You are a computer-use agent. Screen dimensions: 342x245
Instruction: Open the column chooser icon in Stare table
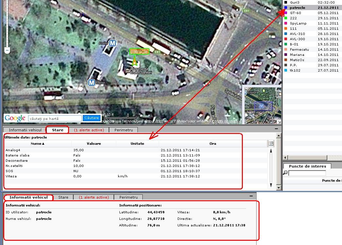tap(271, 144)
